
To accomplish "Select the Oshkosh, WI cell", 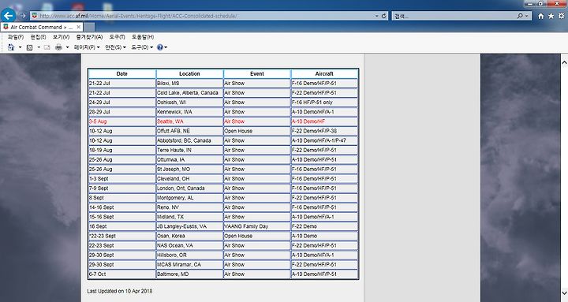I will (189, 103).
